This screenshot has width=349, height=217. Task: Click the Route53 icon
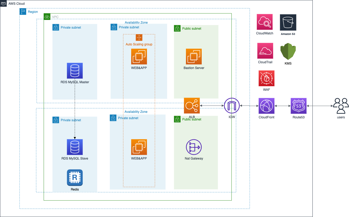299,106
